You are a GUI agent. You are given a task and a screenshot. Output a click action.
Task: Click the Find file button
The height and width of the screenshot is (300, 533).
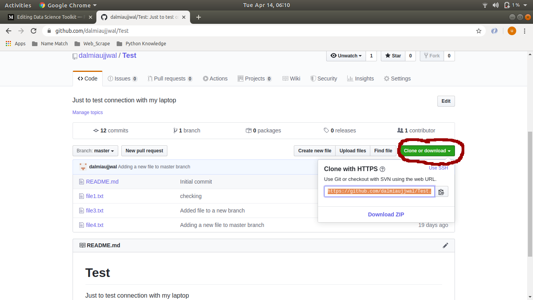pos(383,151)
